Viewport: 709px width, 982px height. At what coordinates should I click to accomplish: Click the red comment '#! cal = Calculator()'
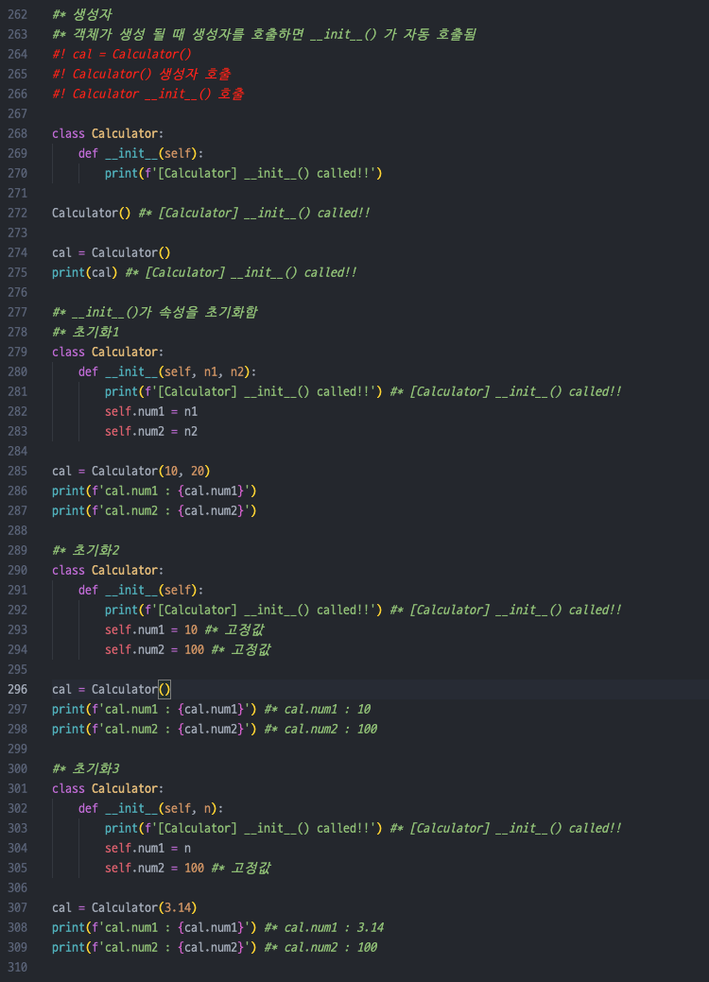[122, 54]
